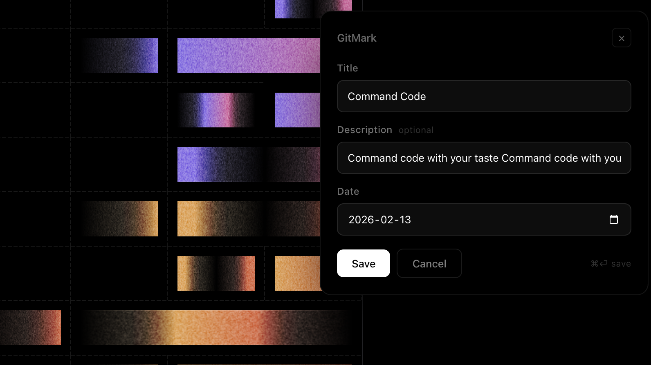Click the Save button
651x365 pixels.
click(x=363, y=263)
